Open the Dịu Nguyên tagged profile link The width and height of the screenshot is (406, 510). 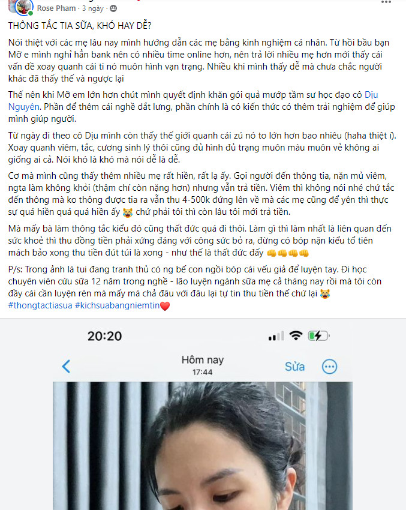(193, 101)
